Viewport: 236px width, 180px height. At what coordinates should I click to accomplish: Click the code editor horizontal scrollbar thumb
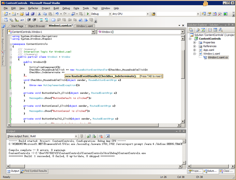tap(85, 125)
